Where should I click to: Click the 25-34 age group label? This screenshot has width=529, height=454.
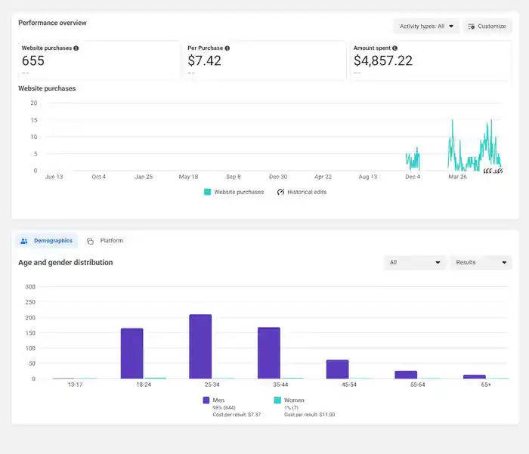coord(212,385)
